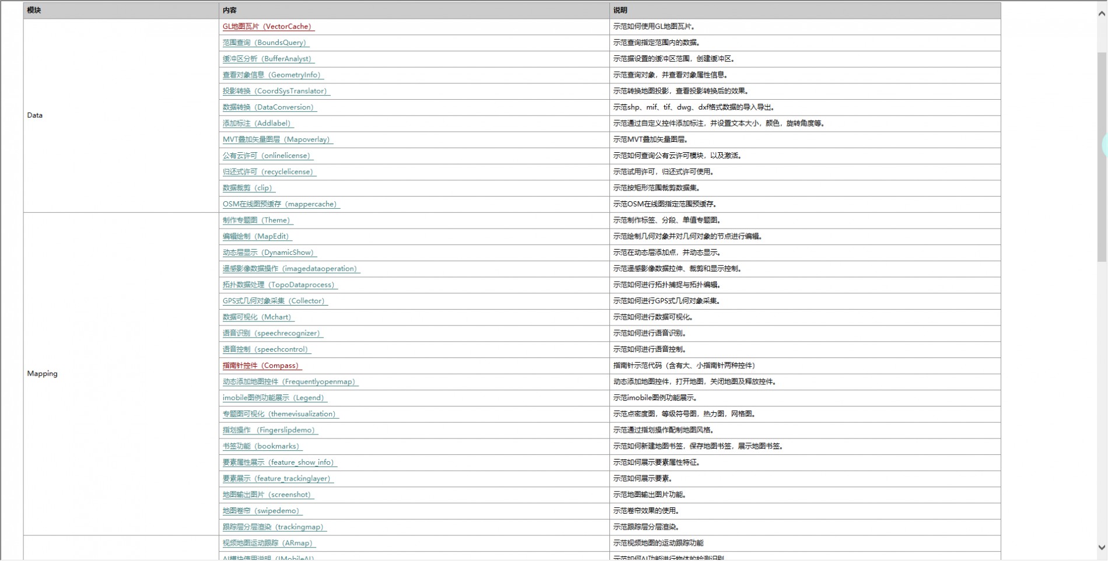This screenshot has height=561, width=1108.
Task: Click the 书签功能 (bookmarks) link
Action: tap(262, 446)
